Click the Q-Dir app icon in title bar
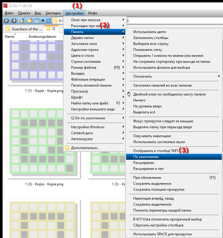This screenshot has height=238, width=223. click(5, 6)
